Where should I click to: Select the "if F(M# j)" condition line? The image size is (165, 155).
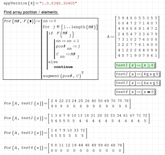61,34
